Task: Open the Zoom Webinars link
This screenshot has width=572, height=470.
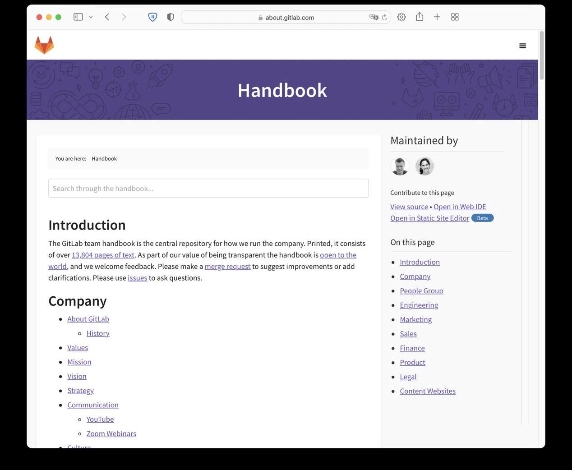Action: pos(111,434)
